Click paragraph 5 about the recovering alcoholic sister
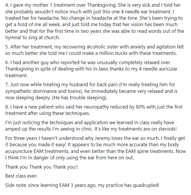This screenshot has height=195, width=191. (94, 50)
